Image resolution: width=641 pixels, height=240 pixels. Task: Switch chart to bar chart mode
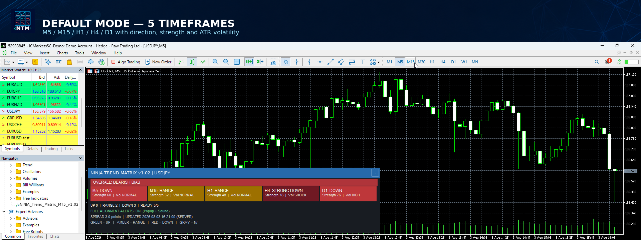click(181, 62)
